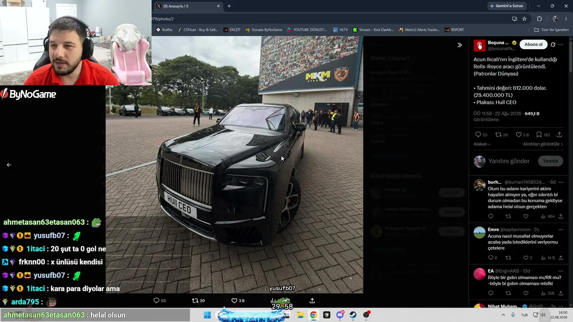This screenshot has width=573, height=322.
Task: Click retweet icon with 20 in sidebar
Action: (x=498, y=135)
